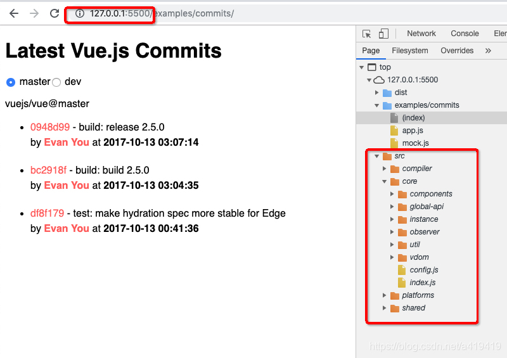Image resolution: width=507 pixels, height=358 pixels.
Task: Toggle the device toolbar icon
Action: (383, 34)
